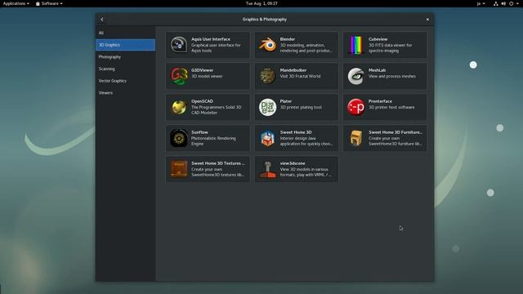Click Sweet Home 3D Furniture chair icon
The height and width of the screenshot is (294, 523).
(356, 138)
